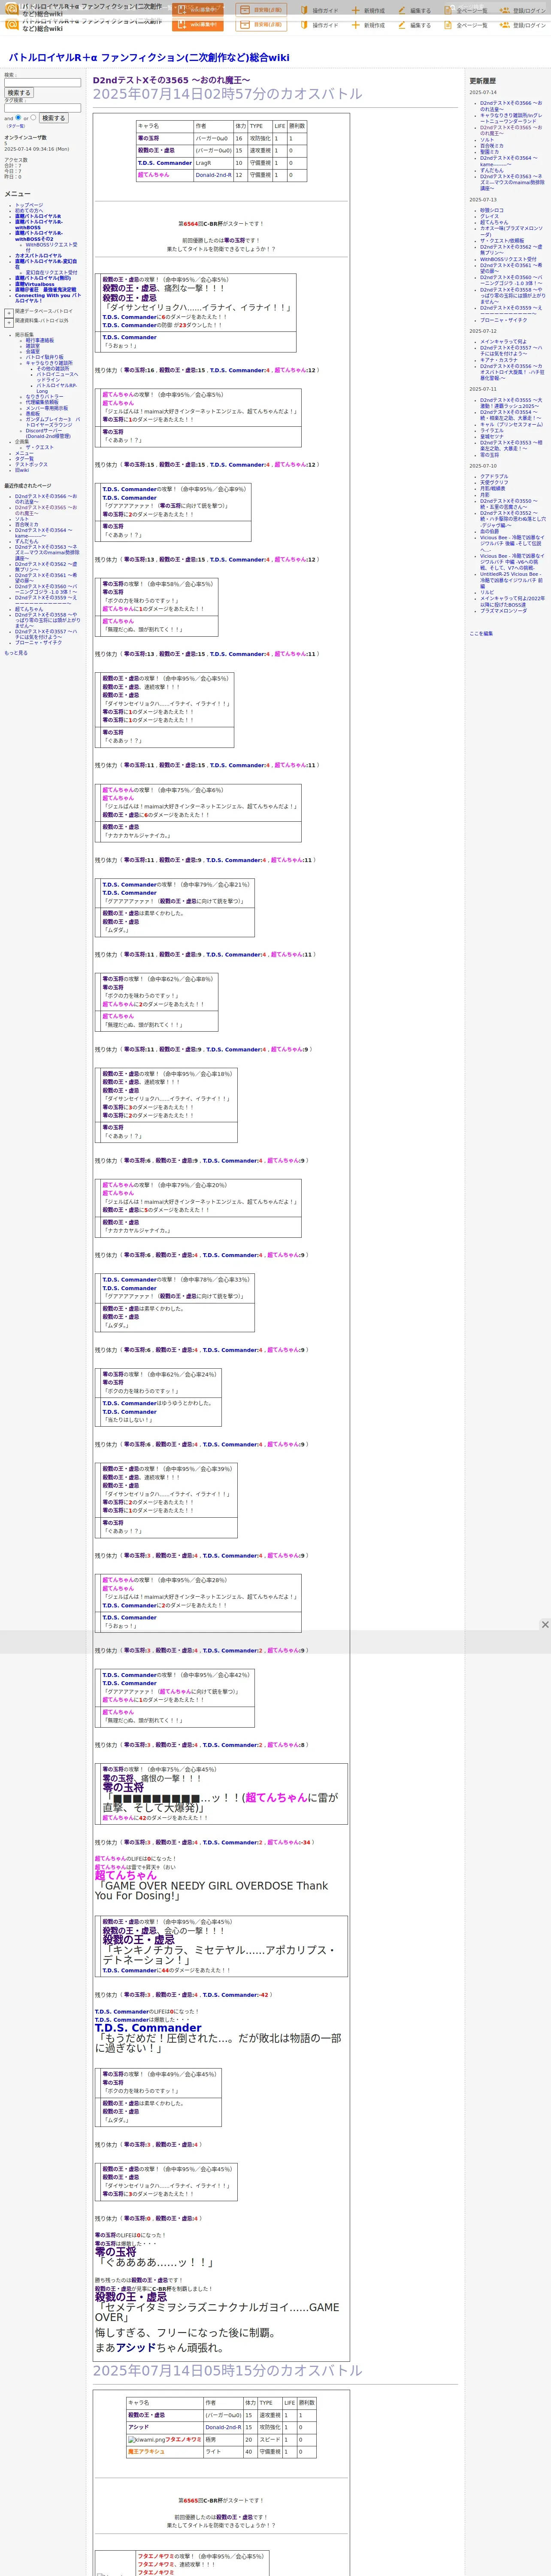This screenshot has width=551, height=2576.
Task: Open リルビ in update history
Action: coord(487,592)
